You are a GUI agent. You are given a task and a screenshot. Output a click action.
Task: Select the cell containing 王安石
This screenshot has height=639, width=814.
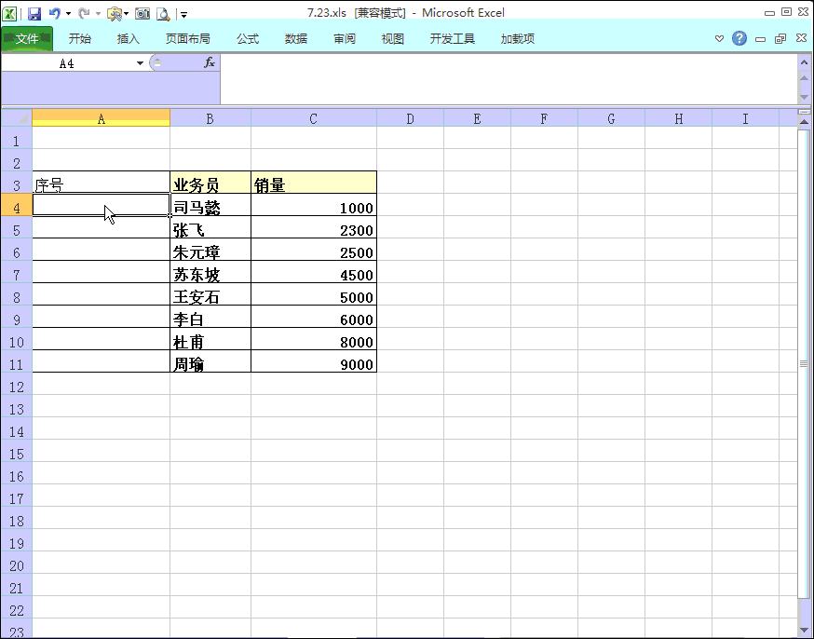(x=210, y=294)
